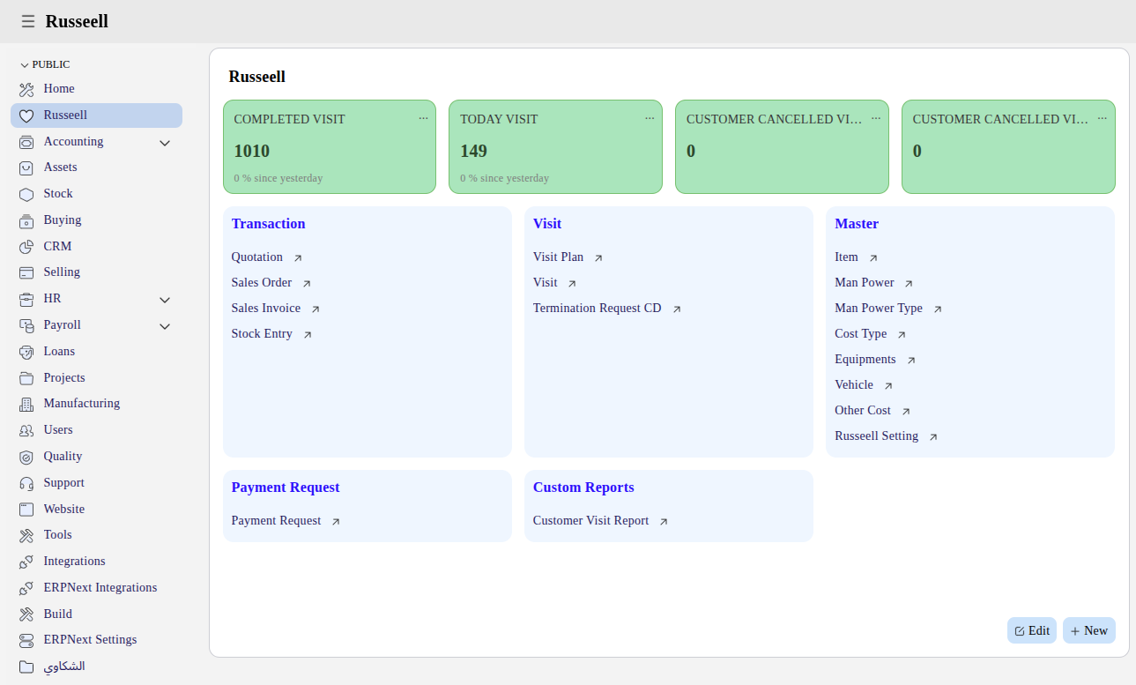
Task: Select the Support headset icon
Action: [x=26, y=483]
